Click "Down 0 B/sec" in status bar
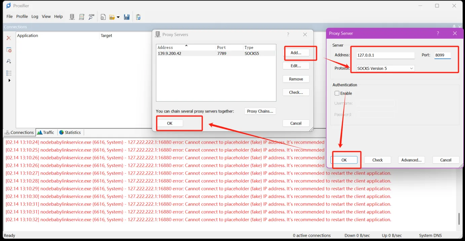This screenshot has height=241, width=465. [x=357, y=236]
